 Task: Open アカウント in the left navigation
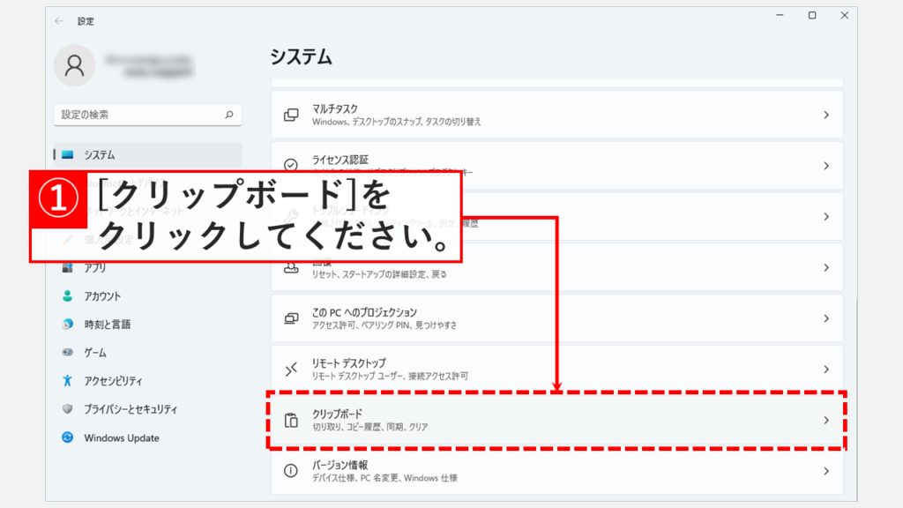click(x=102, y=296)
